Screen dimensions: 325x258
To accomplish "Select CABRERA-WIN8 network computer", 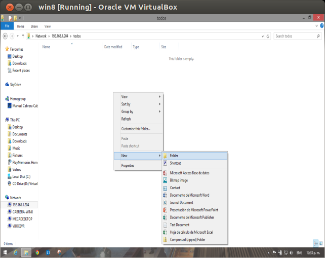I will (20, 212).
